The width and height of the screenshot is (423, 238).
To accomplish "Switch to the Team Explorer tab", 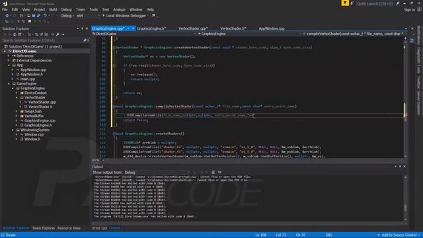I will 44,228.
